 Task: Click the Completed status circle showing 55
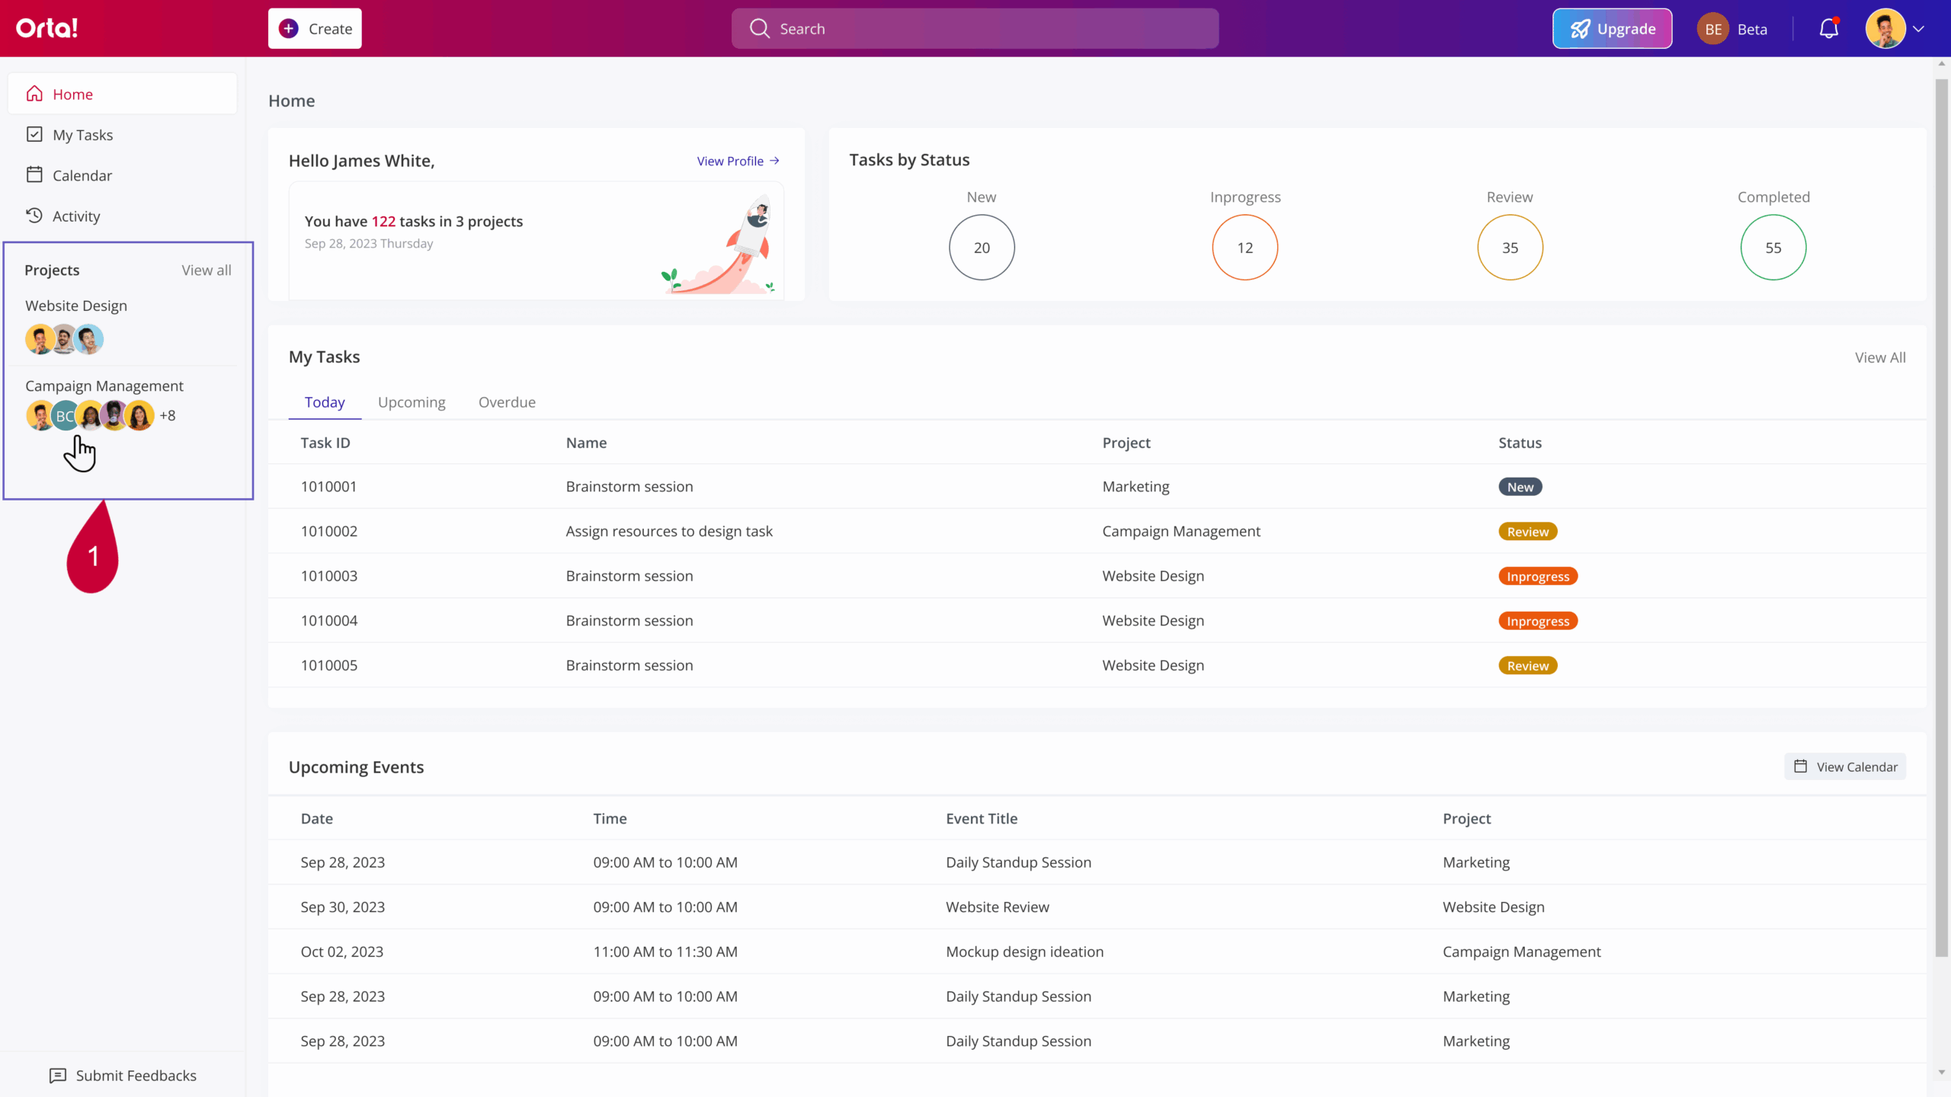[1773, 248]
